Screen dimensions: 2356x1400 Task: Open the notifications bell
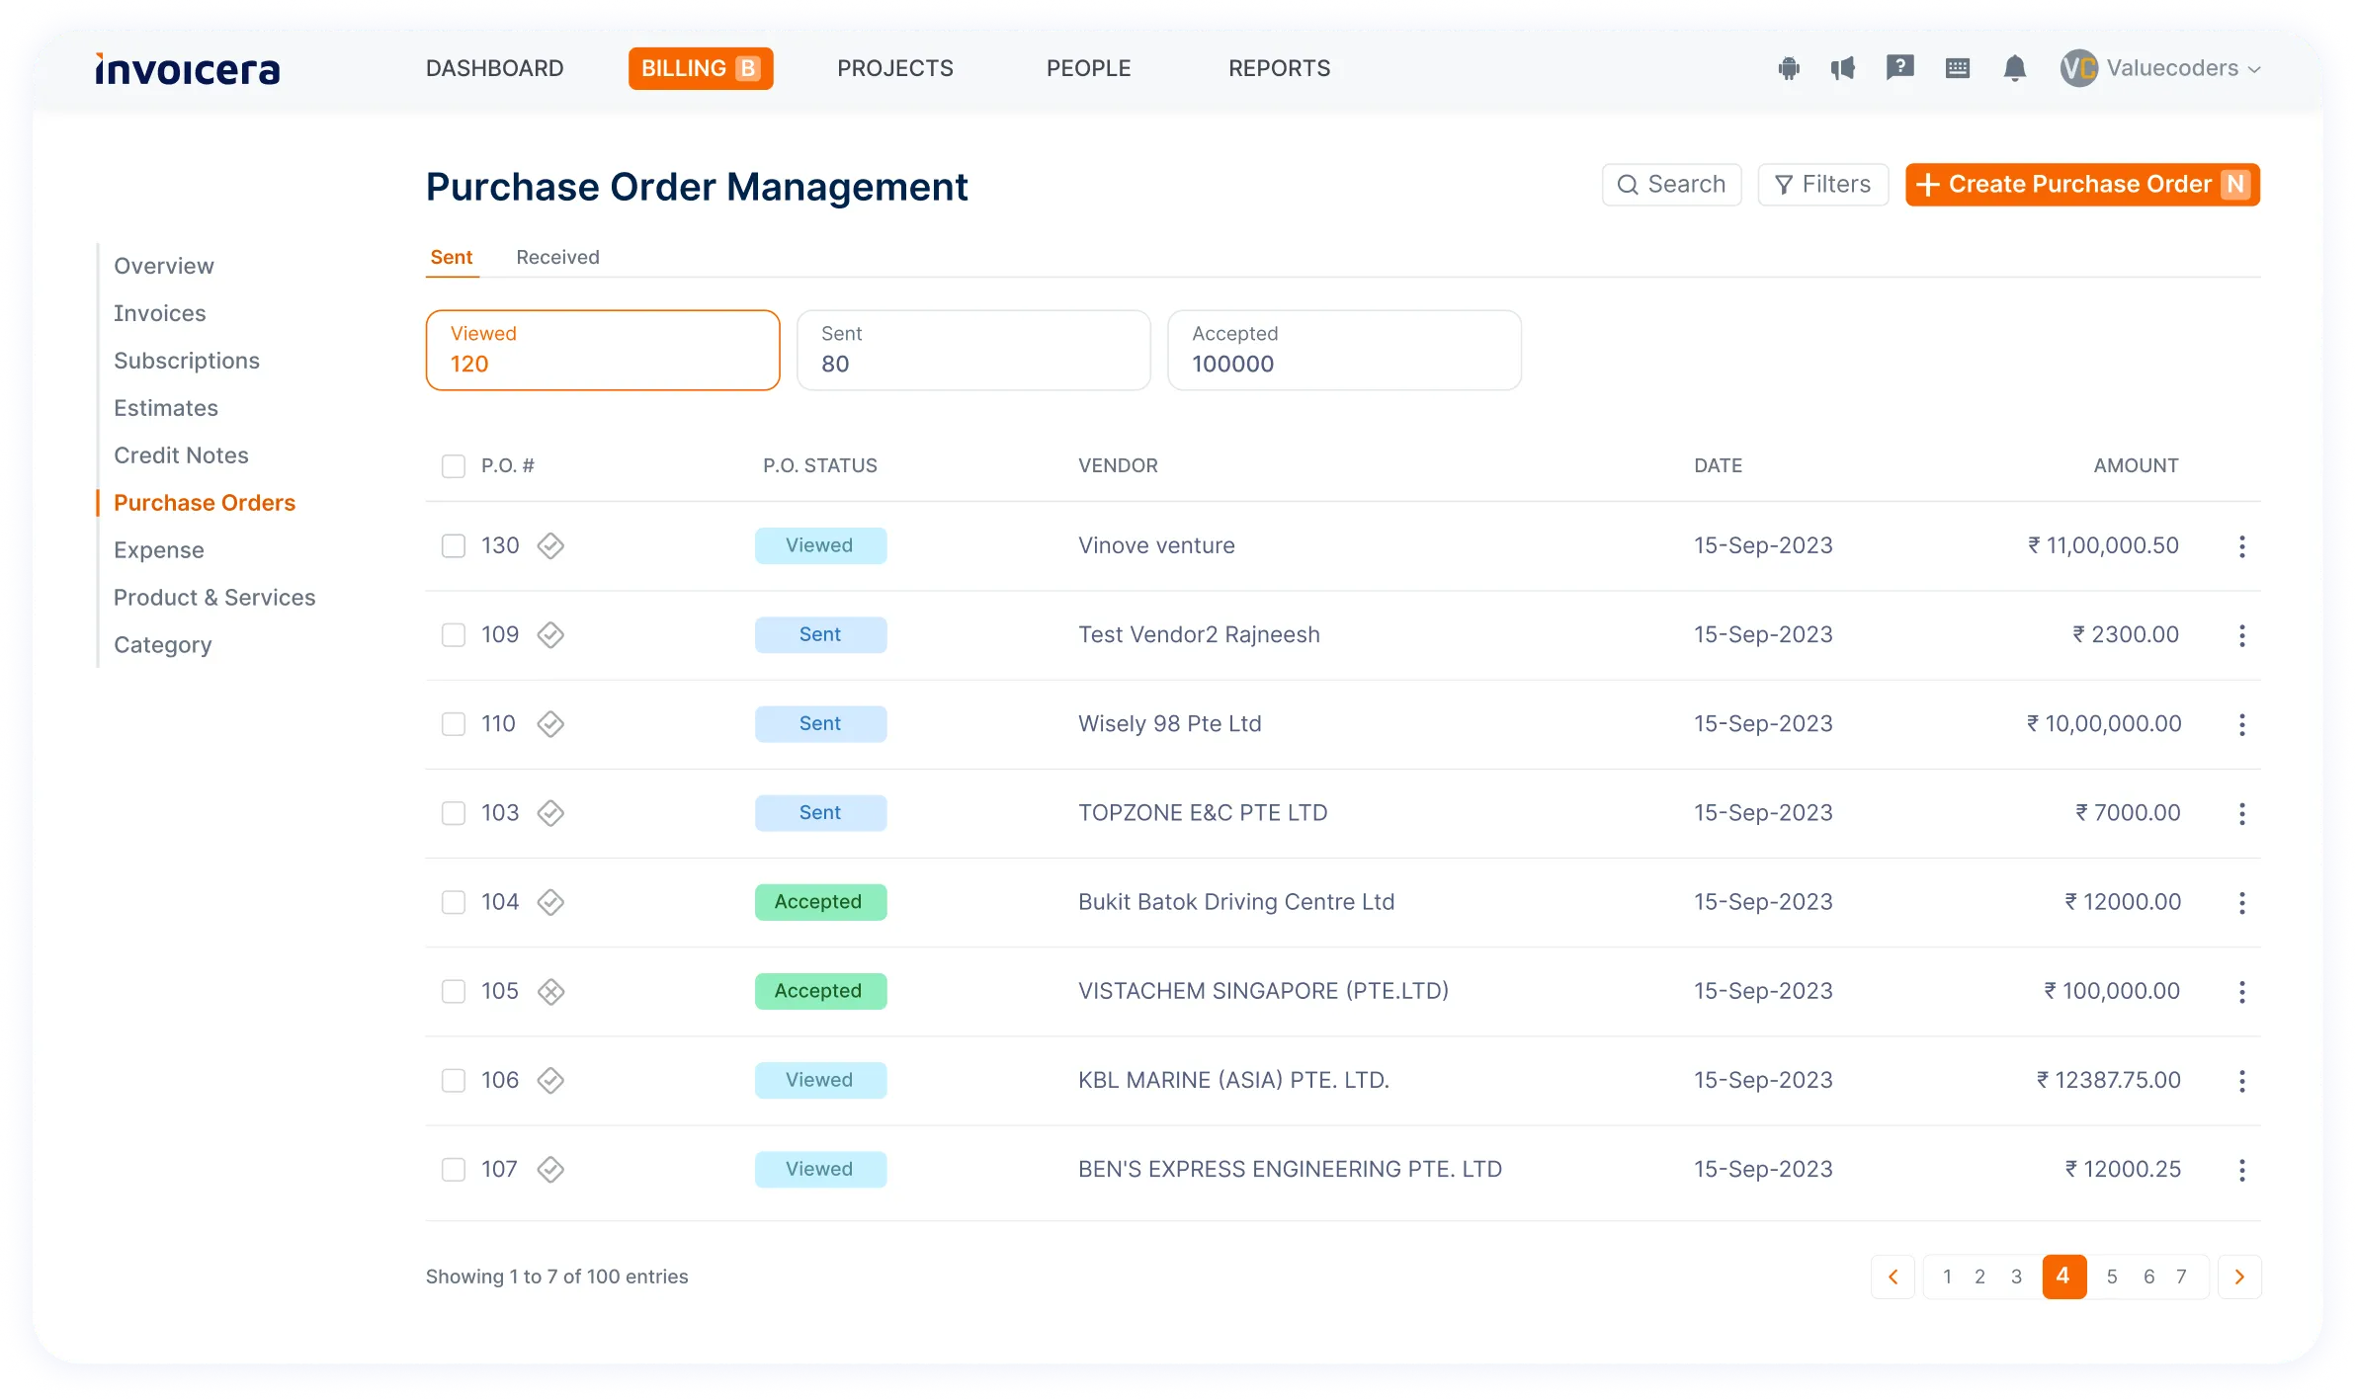[2014, 68]
